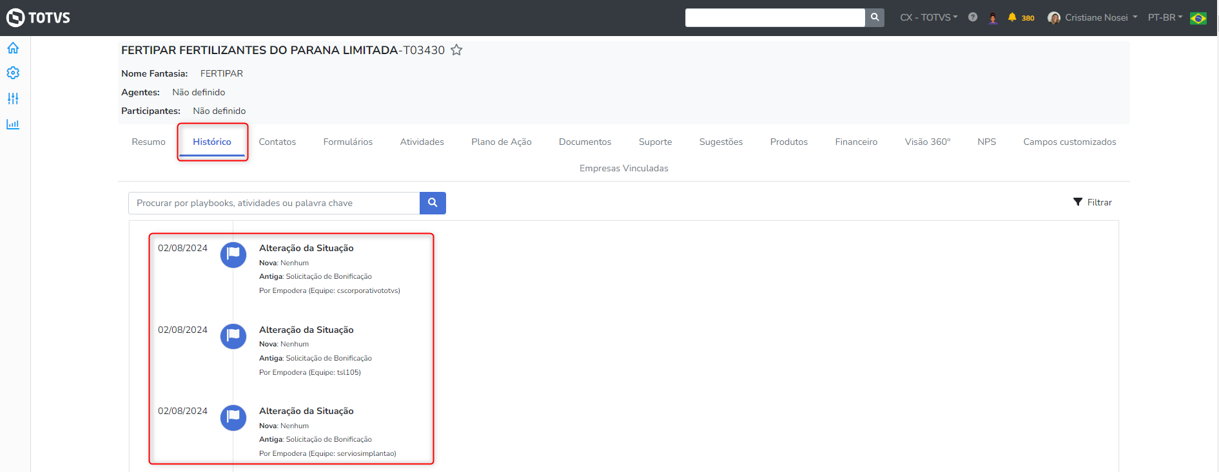Click the Participantes value Não definido
This screenshot has width=1219, height=472.
pyautogui.click(x=219, y=111)
